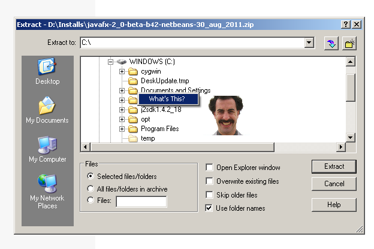Click the context help question mark button
Viewport: 374px width, 249px height.
pos(346,24)
